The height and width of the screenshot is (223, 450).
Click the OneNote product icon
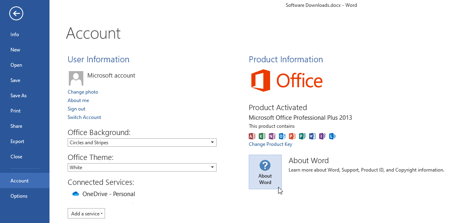272,136
